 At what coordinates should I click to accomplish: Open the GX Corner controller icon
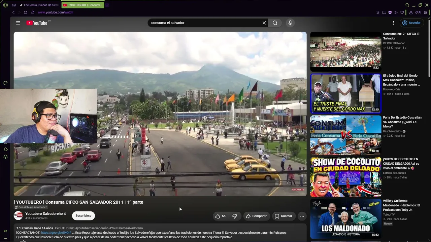tap(14, 5)
